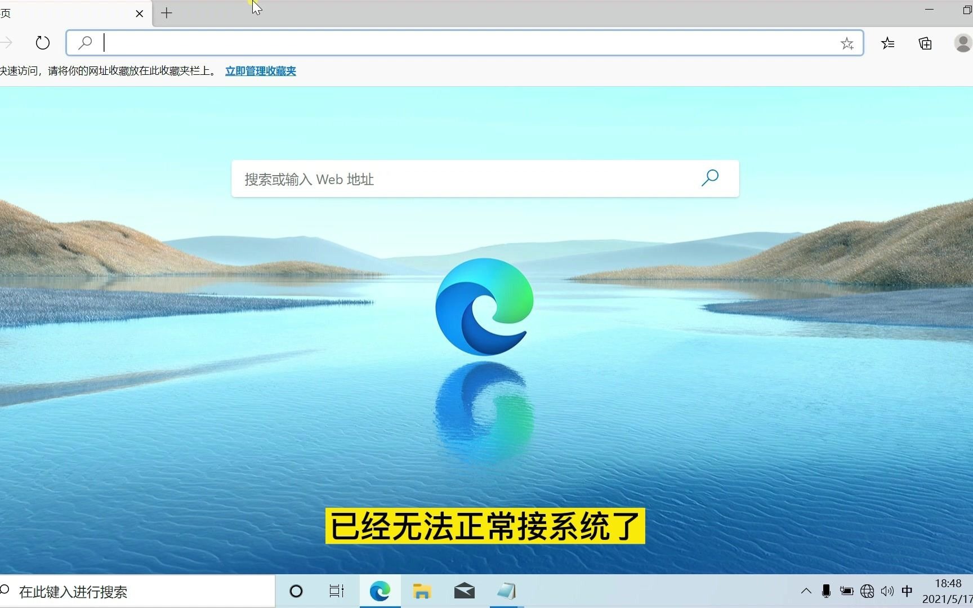
Task: Restore down the browser window
Action: tap(967, 10)
